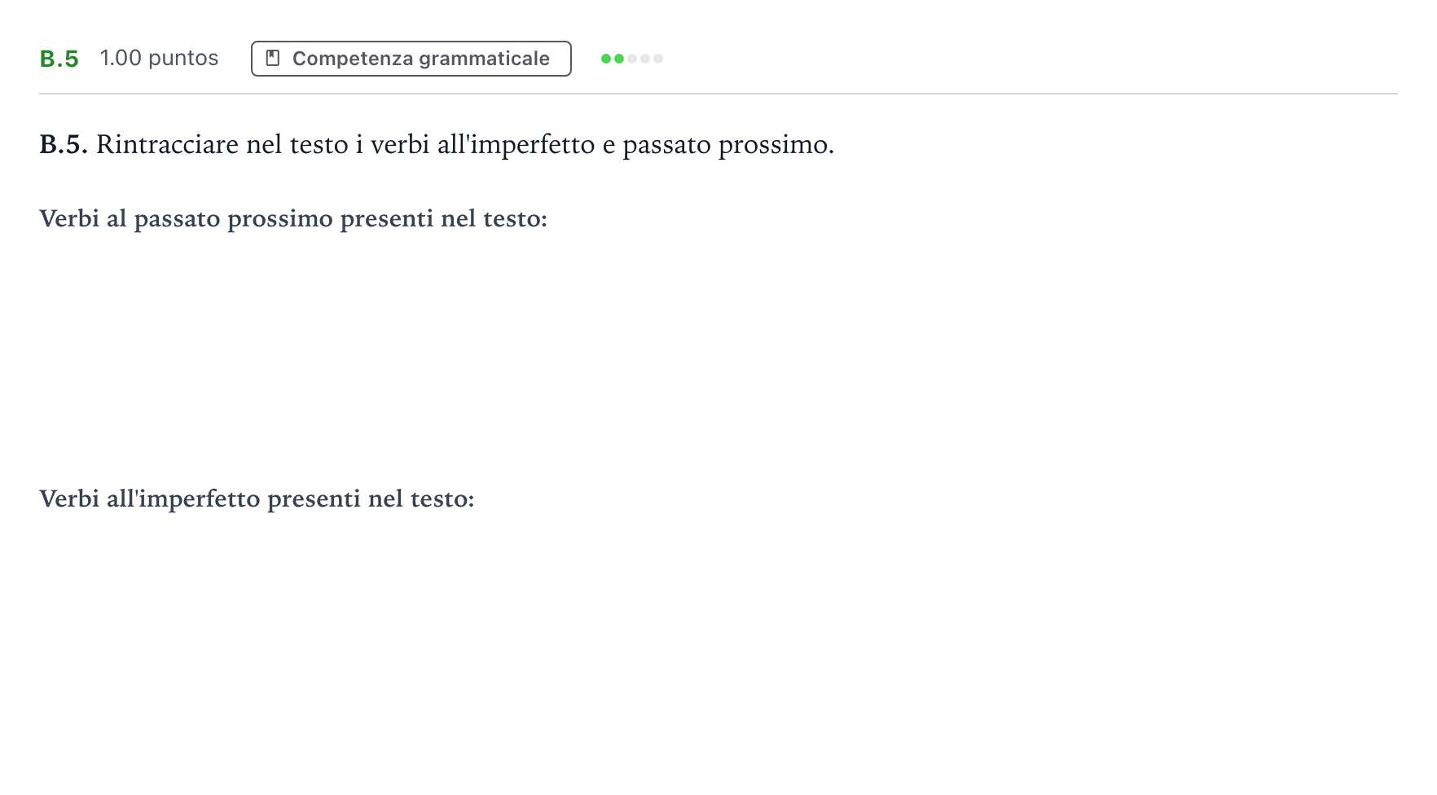The width and height of the screenshot is (1437, 795).
Task: Click the 1.00 puntos score label
Action: coord(159,58)
